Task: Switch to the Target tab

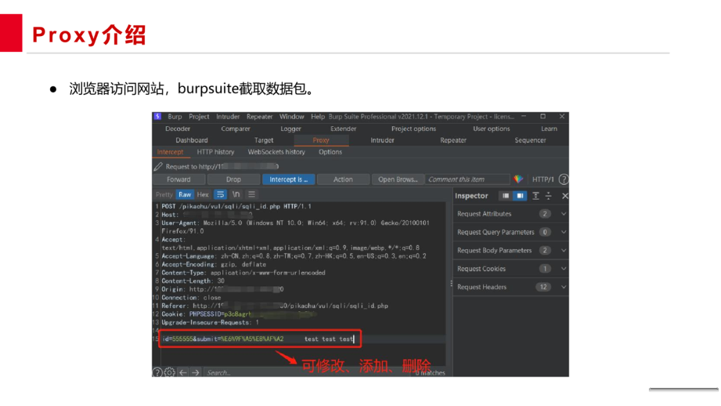Action: [x=264, y=140]
